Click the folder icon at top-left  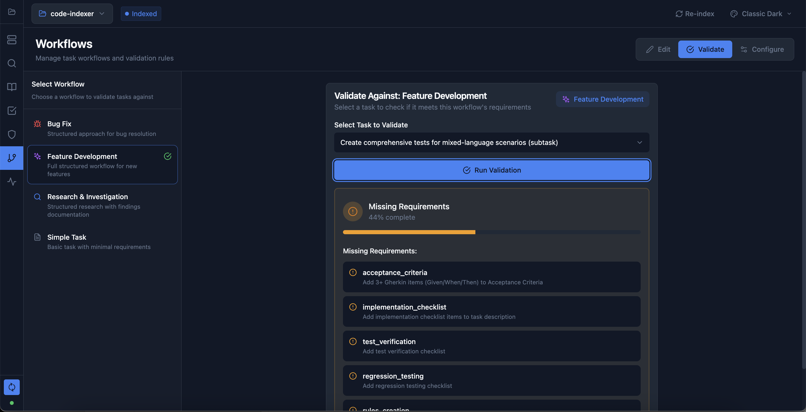[12, 12]
